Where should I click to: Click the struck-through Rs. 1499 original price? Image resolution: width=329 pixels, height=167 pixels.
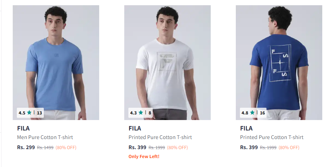click(45, 148)
